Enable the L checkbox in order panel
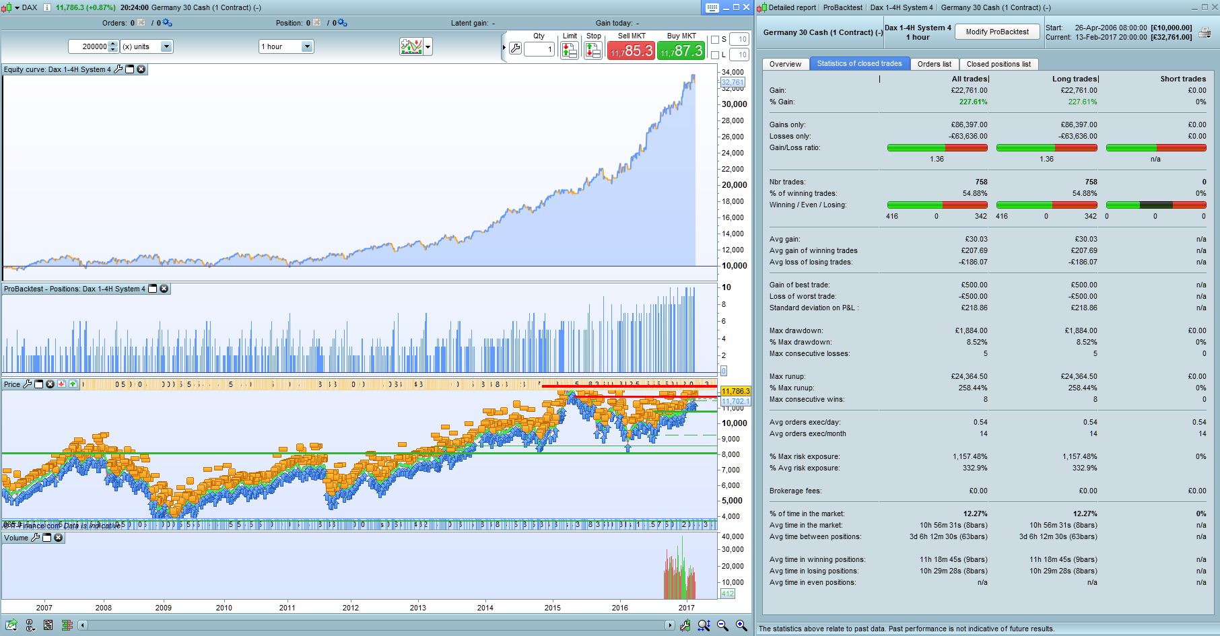This screenshot has width=1220, height=636. [715, 55]
